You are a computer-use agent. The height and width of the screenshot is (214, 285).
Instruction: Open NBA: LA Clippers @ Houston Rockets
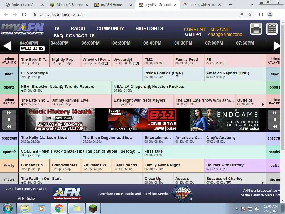click(188, 88)
